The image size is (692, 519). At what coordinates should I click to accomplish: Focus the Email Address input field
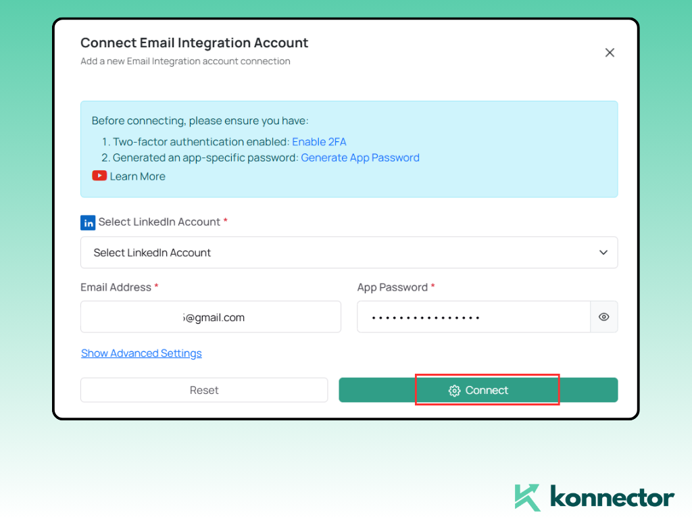[x=211, y=317]
